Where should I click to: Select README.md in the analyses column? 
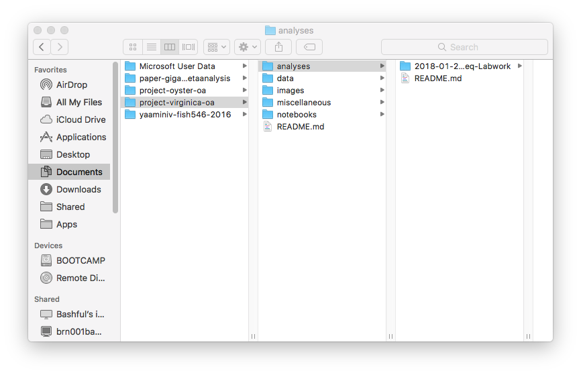pos(460,78)
